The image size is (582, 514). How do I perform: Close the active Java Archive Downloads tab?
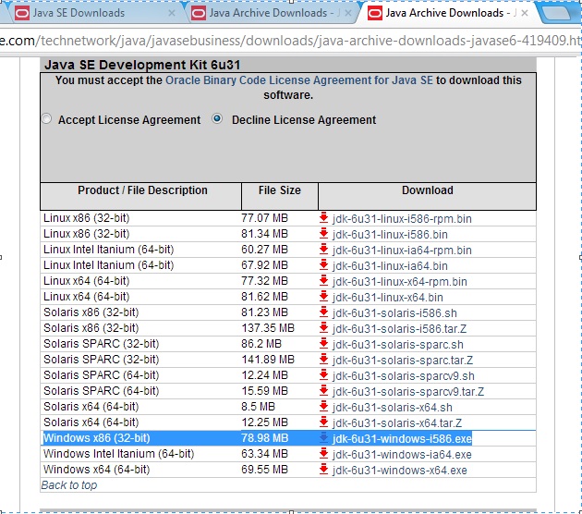[525, 13]
